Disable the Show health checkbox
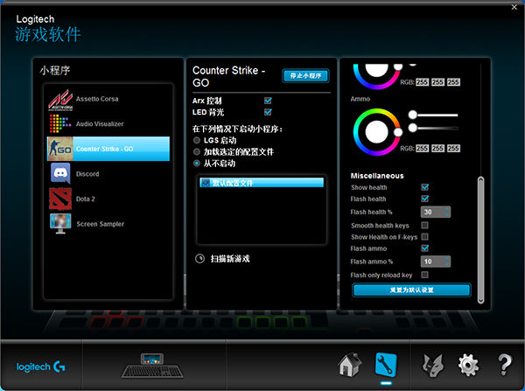Viewport: 525px width, 391px height. (x=425, y=187)
